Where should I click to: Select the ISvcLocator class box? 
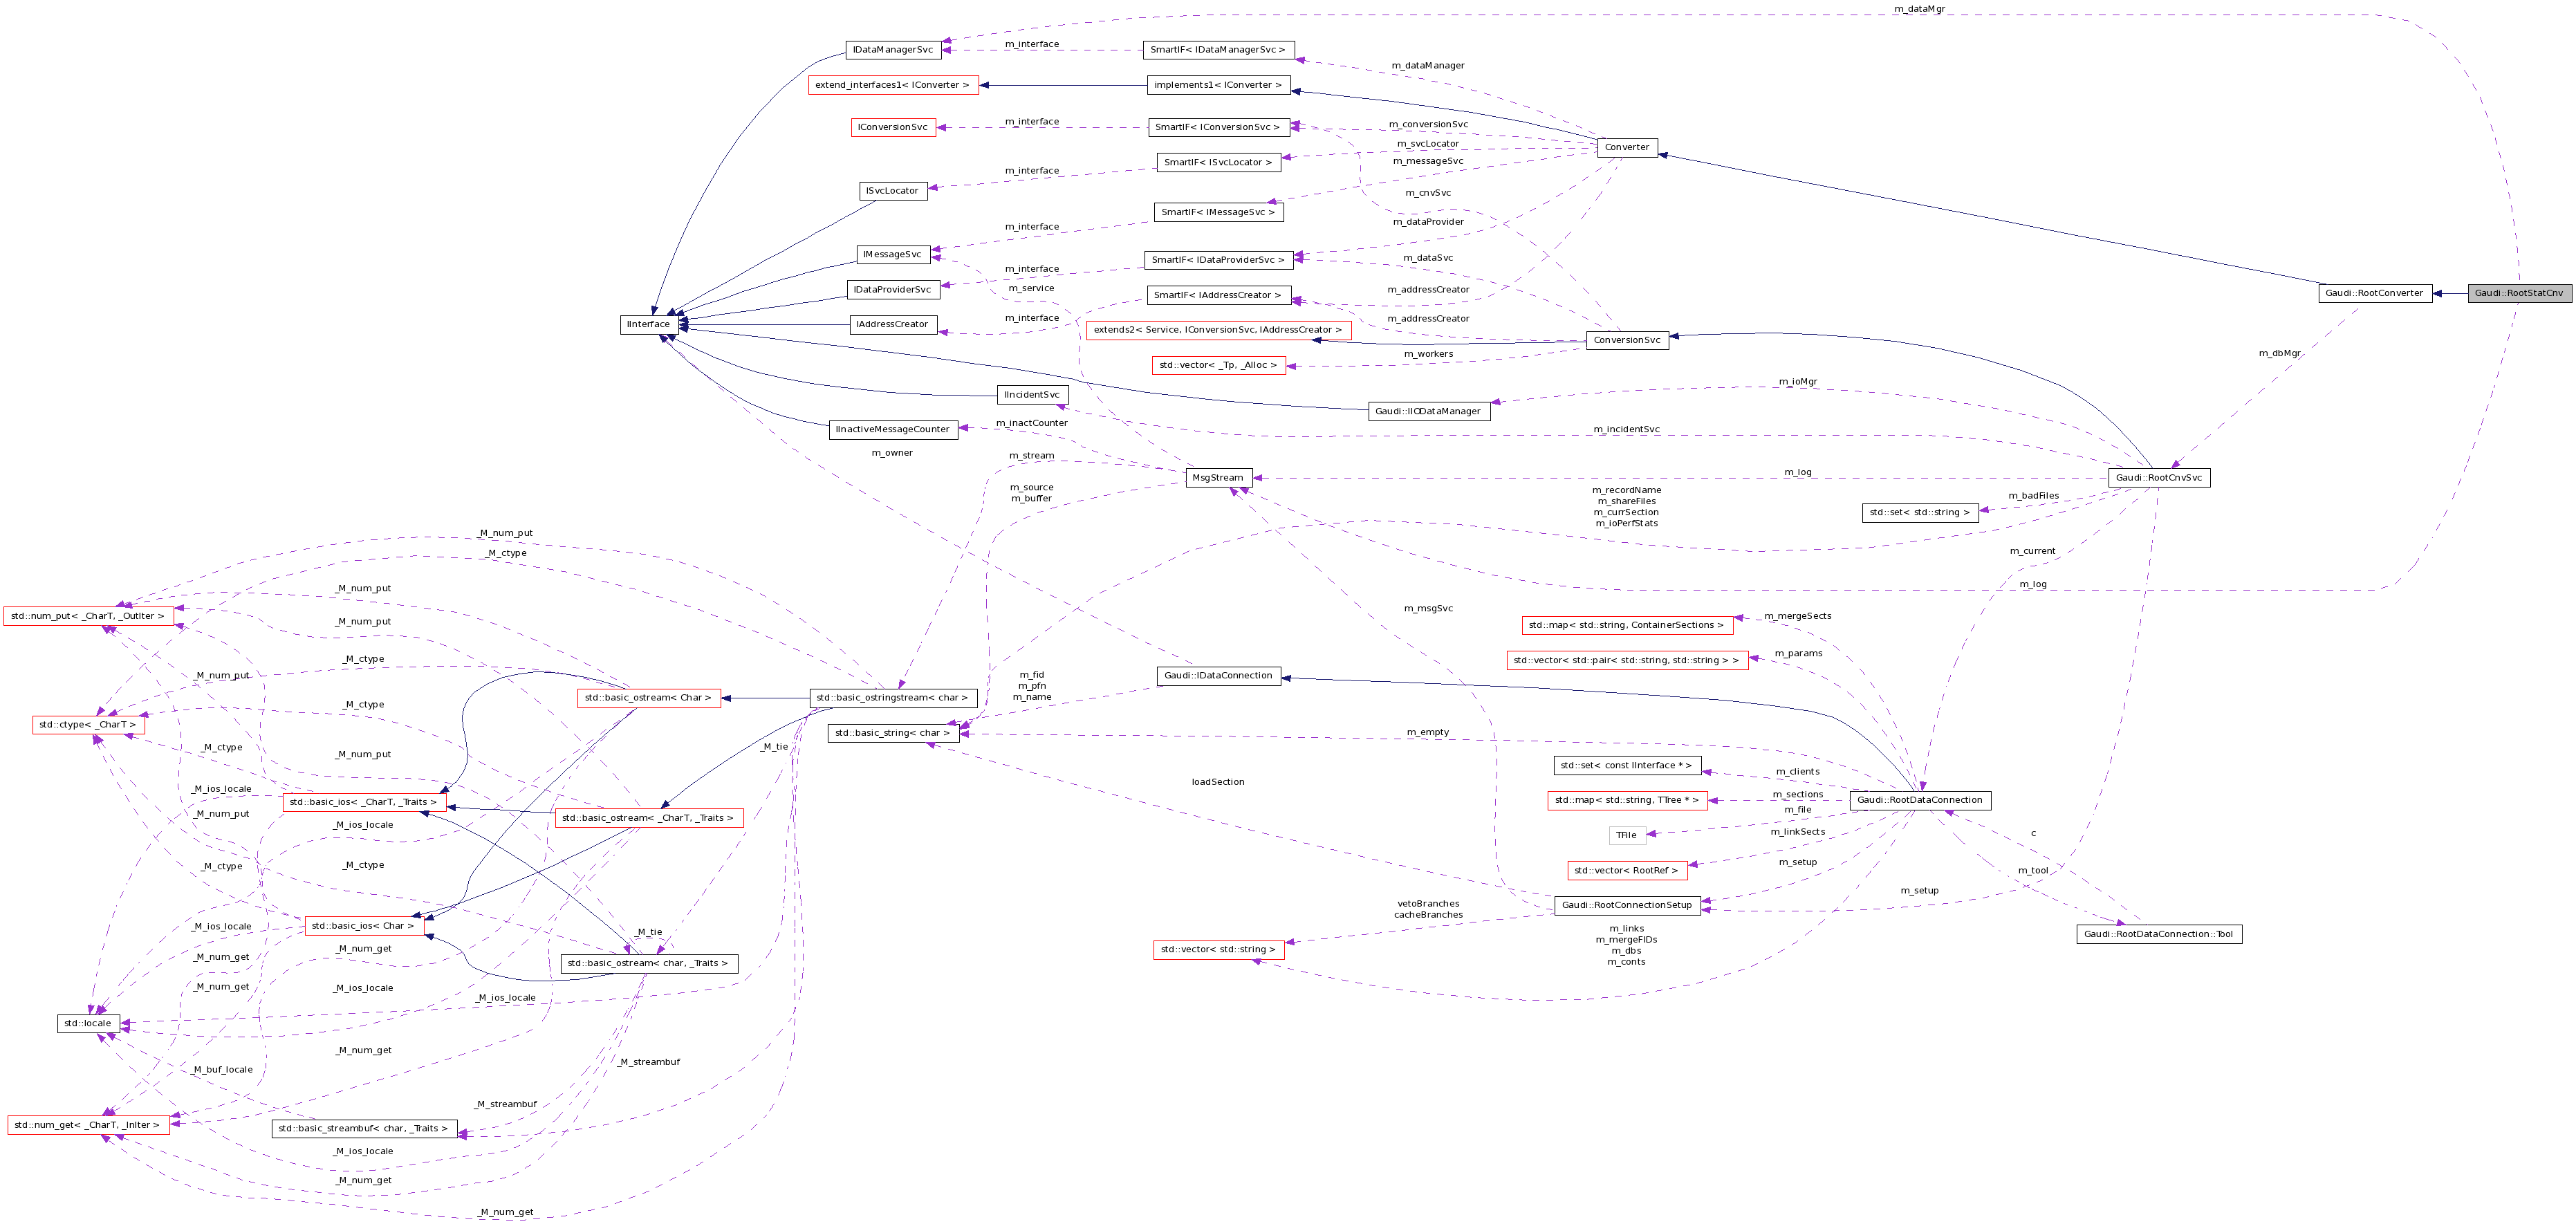click(x=893, y=190)
